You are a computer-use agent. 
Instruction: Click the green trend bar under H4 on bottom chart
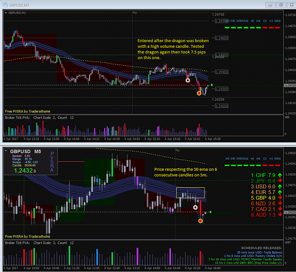click(x=259, y=165)
